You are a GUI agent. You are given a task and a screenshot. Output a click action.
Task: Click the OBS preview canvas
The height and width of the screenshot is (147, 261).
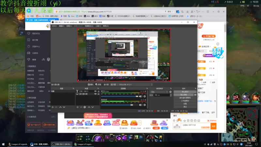[x=124, y=55]
